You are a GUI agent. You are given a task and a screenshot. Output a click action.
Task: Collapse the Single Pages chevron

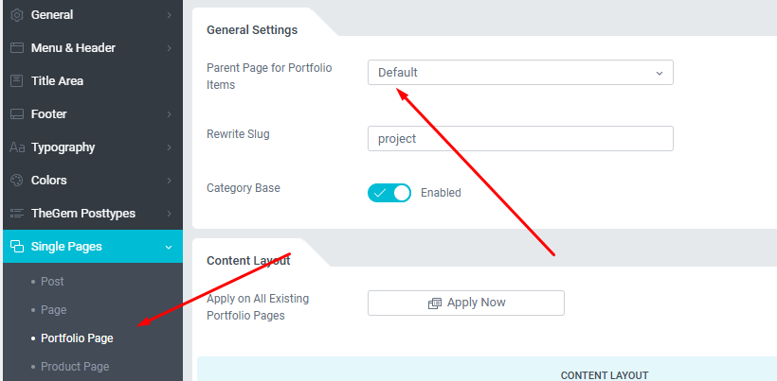coord(169,247)
